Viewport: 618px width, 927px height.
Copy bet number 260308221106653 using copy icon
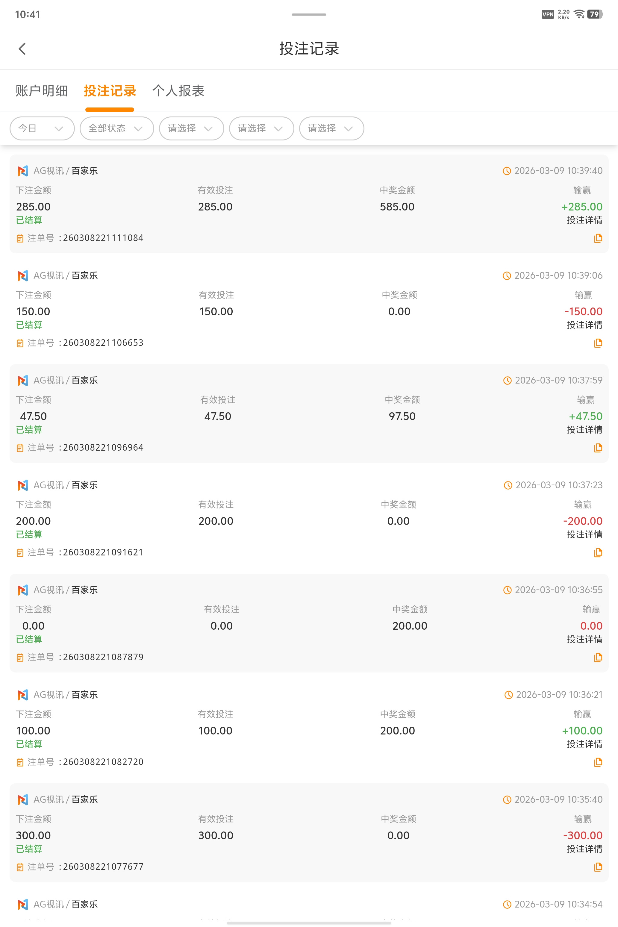point(598,343)
